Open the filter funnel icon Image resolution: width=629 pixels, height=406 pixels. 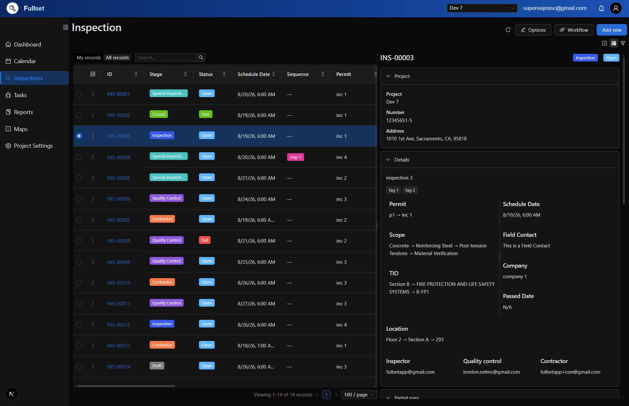point(623,43)
